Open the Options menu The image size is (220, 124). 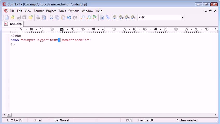(x=74, y=11)
